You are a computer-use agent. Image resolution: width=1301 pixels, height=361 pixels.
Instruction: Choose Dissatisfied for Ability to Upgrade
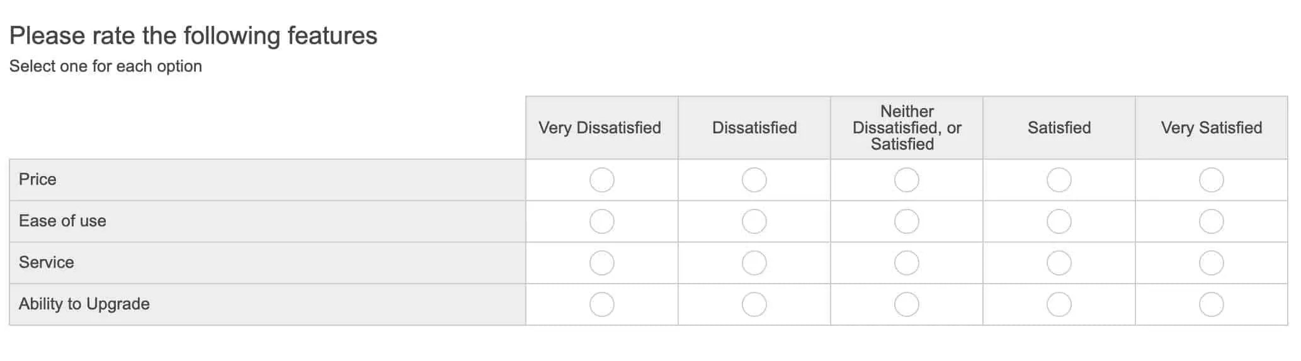pyautogui.click(x=754, y=304)
